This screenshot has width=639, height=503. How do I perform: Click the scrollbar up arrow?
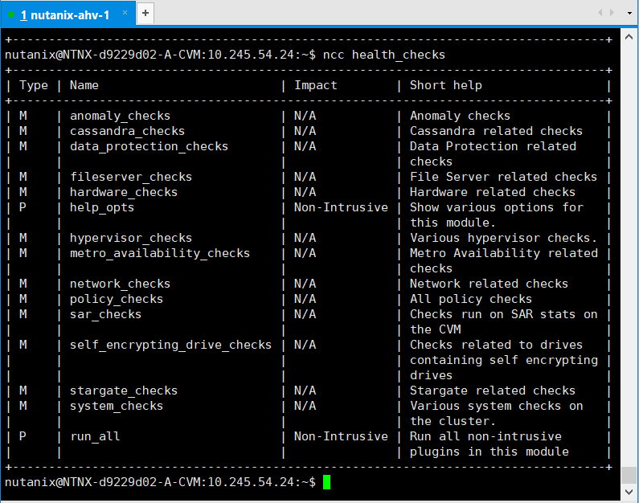(x=629, y=37)
